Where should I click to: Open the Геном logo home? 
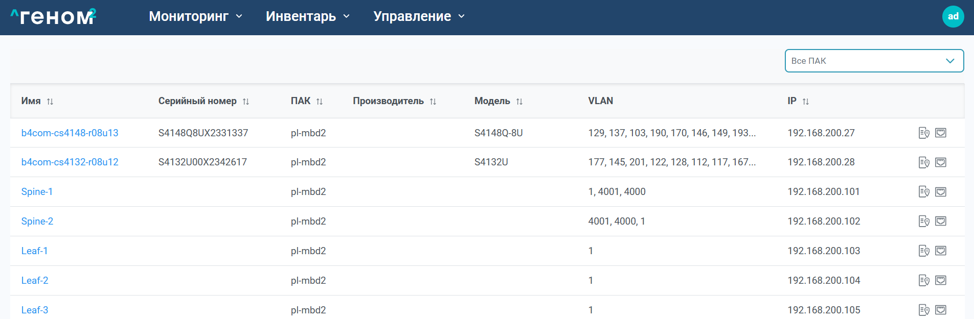point(53,17)
